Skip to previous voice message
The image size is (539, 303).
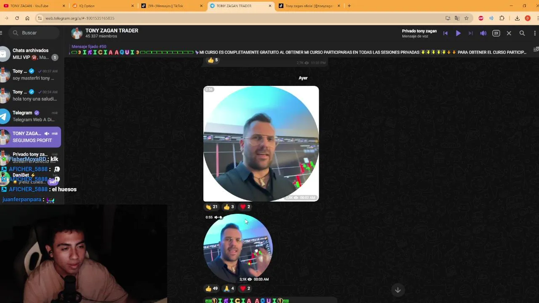click(x=446, y=33)
